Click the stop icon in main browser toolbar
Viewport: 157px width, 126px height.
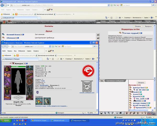tap(118, 5)
